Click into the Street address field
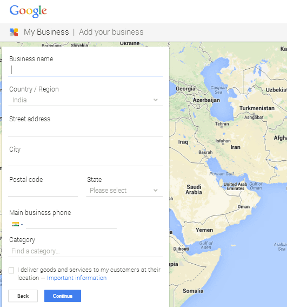 click(x=85, y=130)
